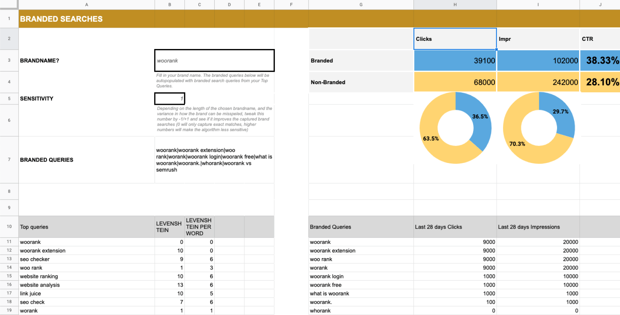Select column H header

455,5
